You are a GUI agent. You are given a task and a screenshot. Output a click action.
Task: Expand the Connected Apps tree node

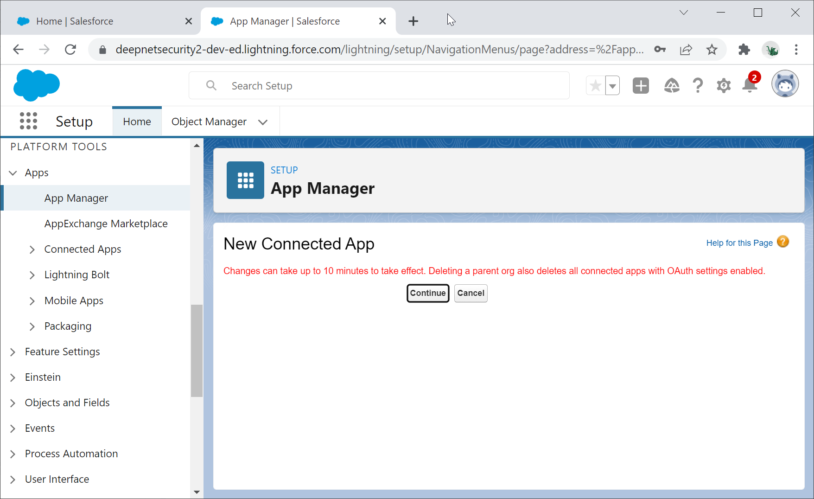(32, 249)
